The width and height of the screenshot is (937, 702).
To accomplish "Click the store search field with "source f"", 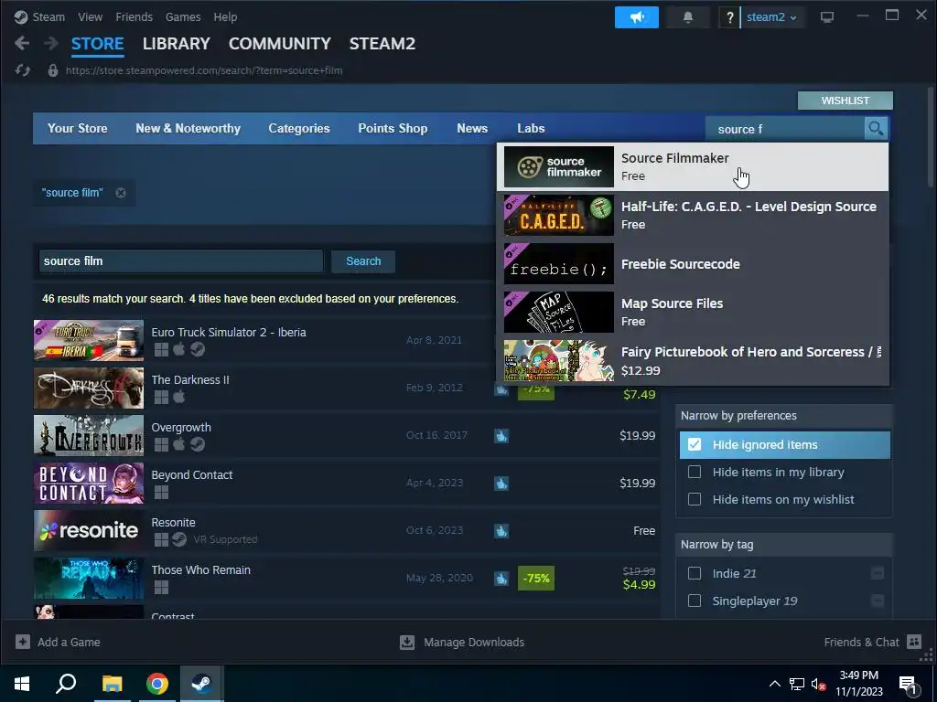I will pos(784,129).
